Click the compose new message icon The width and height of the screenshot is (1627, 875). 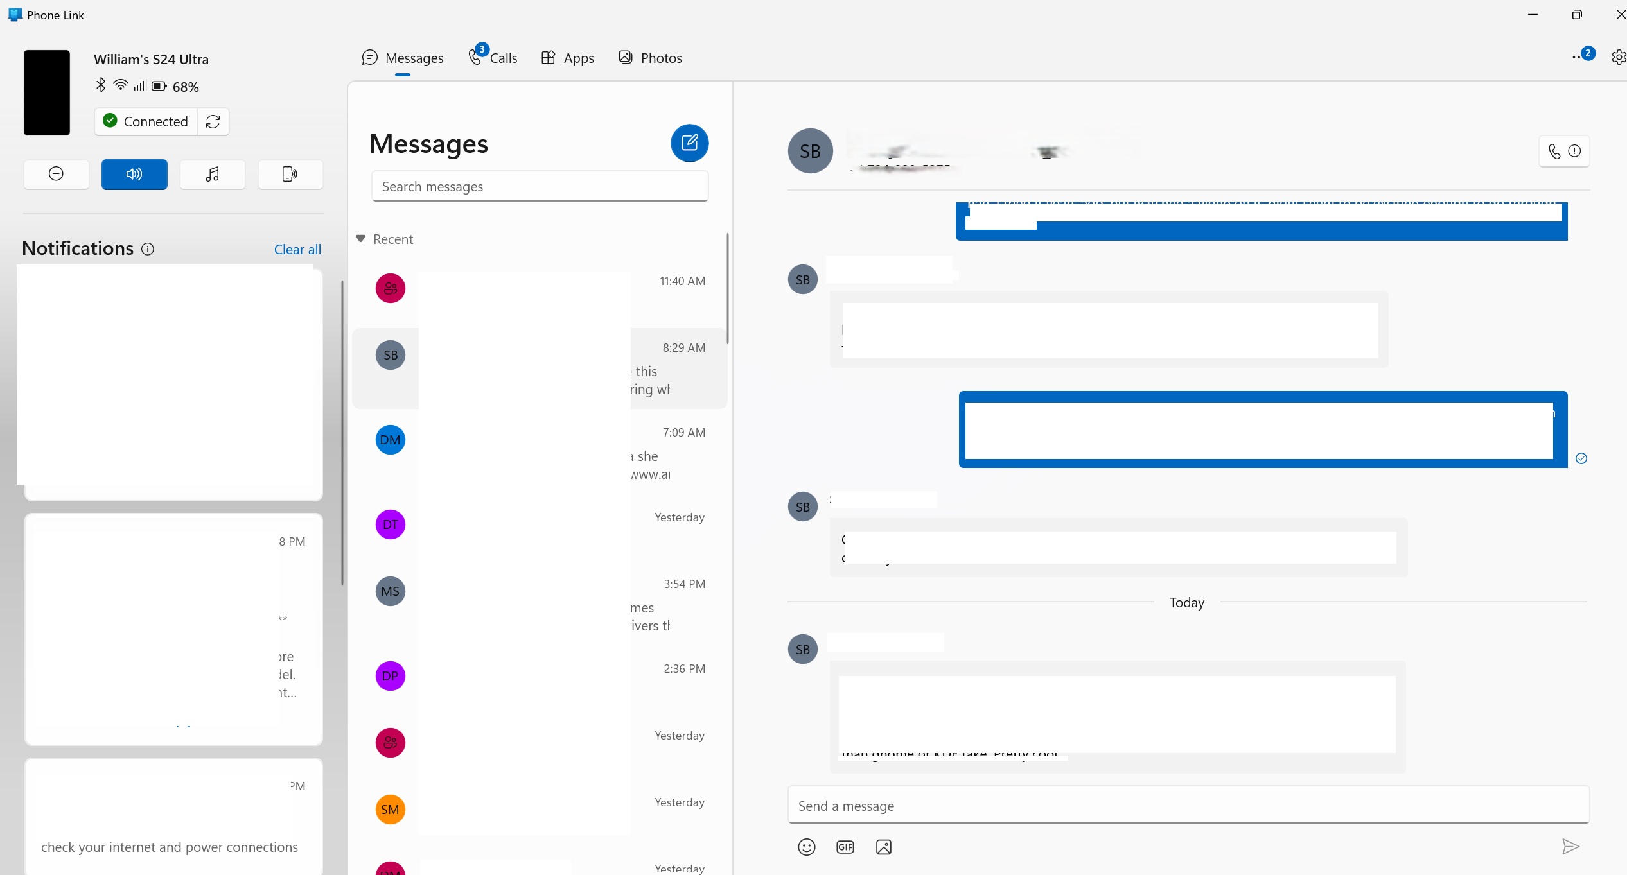pyautogui.click(x=689, y=143)
